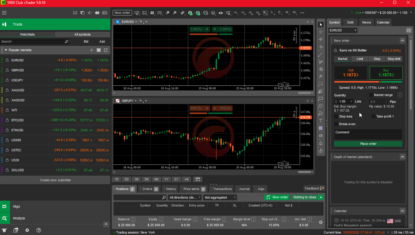Screen dimensions: 415x235
Task: Open the plugins puzzle-piece icon
Action: [x=97, y=13]
